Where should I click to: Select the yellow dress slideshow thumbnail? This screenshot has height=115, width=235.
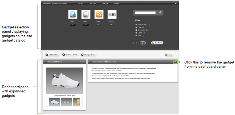77,102
